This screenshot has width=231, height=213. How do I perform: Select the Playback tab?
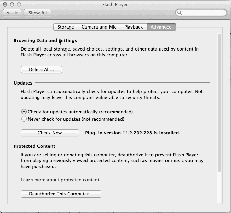(x=134, y=27)
